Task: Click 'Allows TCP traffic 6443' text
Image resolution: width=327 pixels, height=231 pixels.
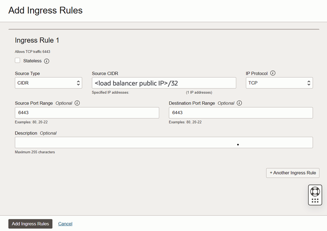Action: [x=32, y=52]
